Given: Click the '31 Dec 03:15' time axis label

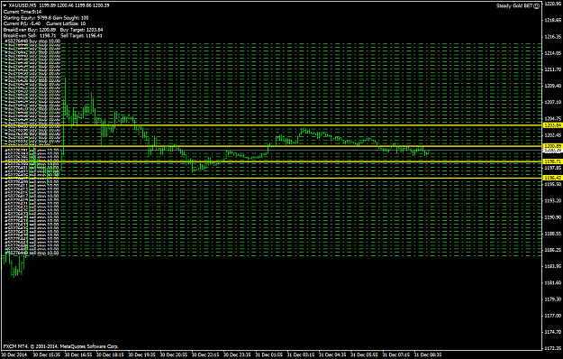Looking at the screenshot, I should (x=301, y=354).
